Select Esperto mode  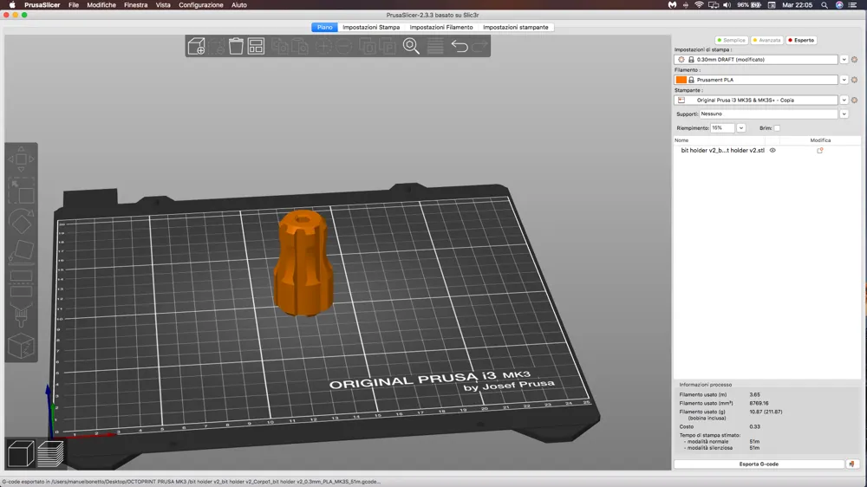tap(801, 41)
